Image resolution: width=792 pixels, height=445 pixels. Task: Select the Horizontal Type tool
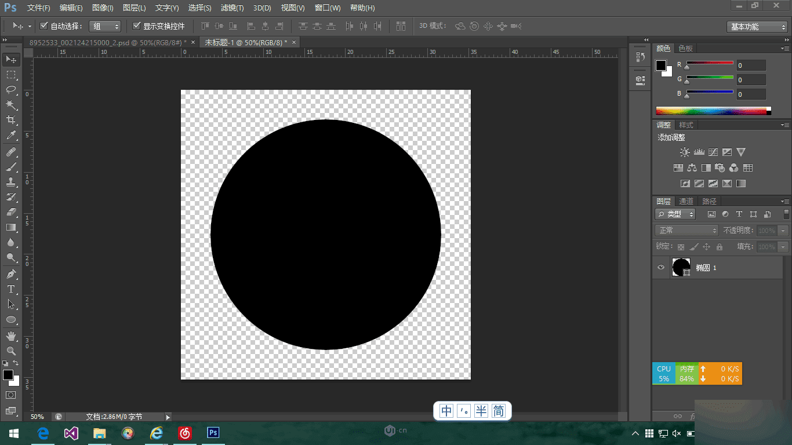[11, 289]
